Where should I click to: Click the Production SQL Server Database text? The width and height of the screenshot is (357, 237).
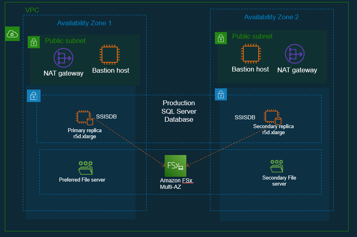click(x=179, y=111)
